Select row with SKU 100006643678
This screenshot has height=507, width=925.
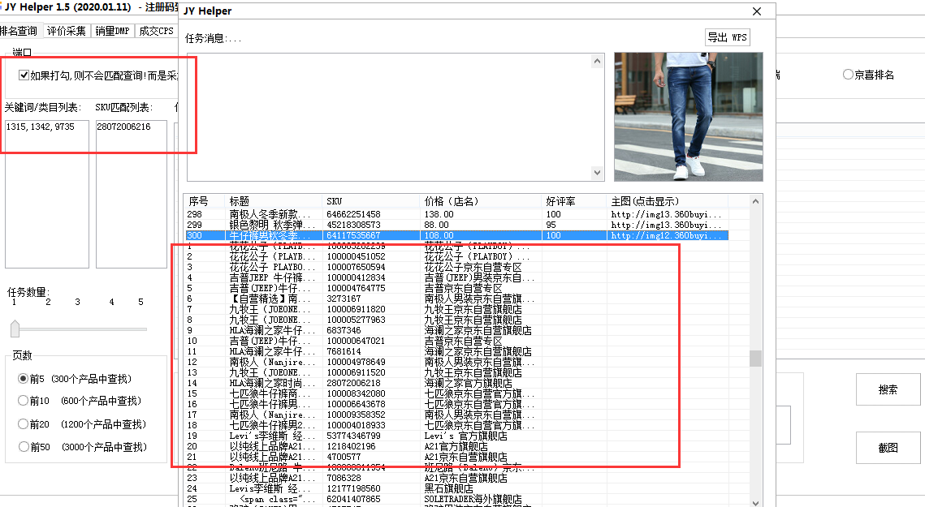point(456,405)
